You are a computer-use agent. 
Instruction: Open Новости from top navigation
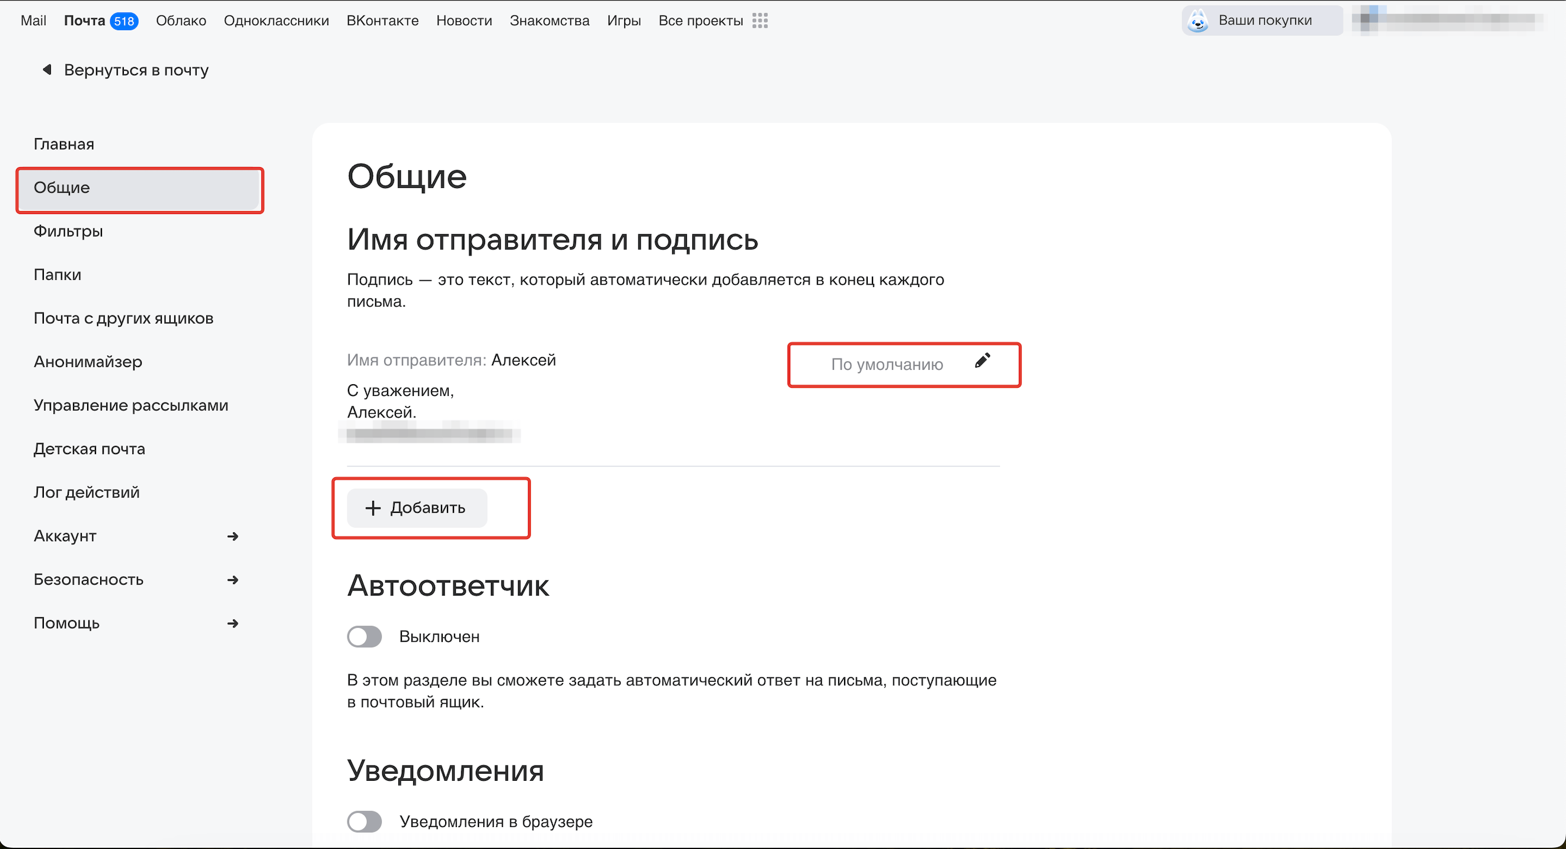click(x=464, y=21)
